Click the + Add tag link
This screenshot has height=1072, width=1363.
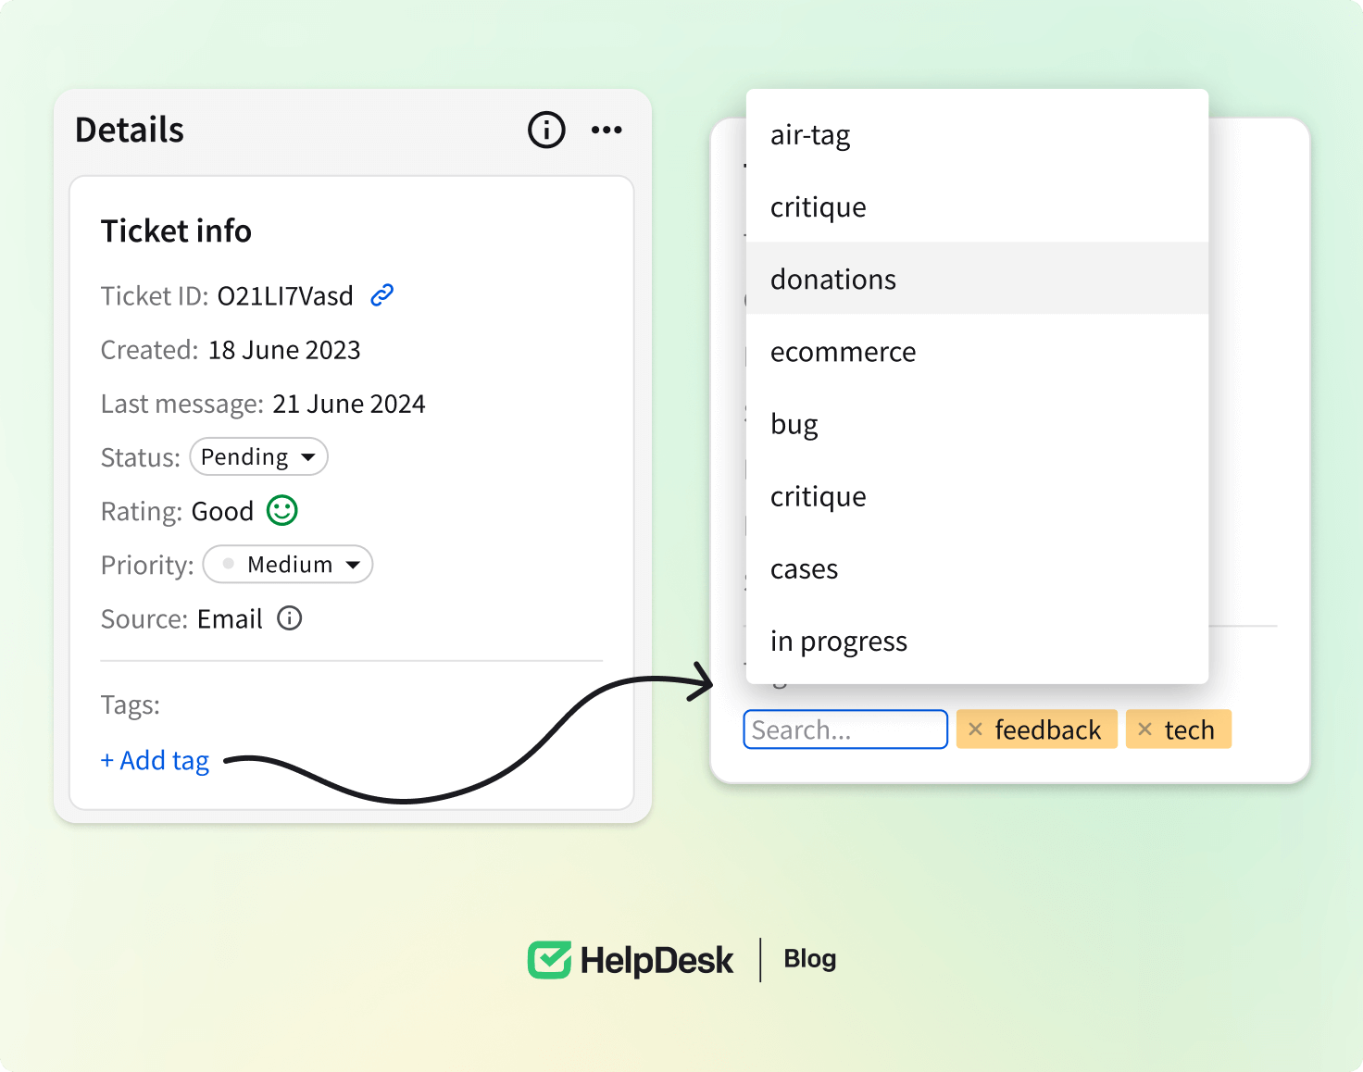point(156,760)
